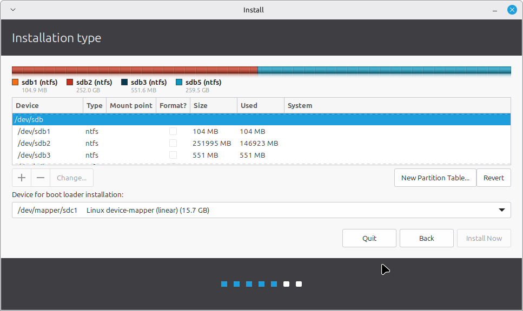The height and width of the screenshot is (311, 523).
Task: Click the Type column header
Action: coord(95,105)
